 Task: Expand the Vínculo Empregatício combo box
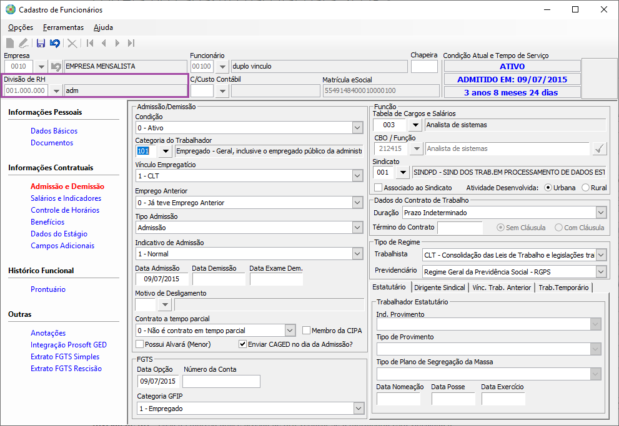click(x=357, y=176)
